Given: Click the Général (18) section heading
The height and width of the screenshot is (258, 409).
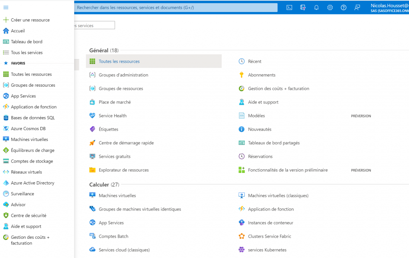Looking at the screenshot, I should coord(104,50).
